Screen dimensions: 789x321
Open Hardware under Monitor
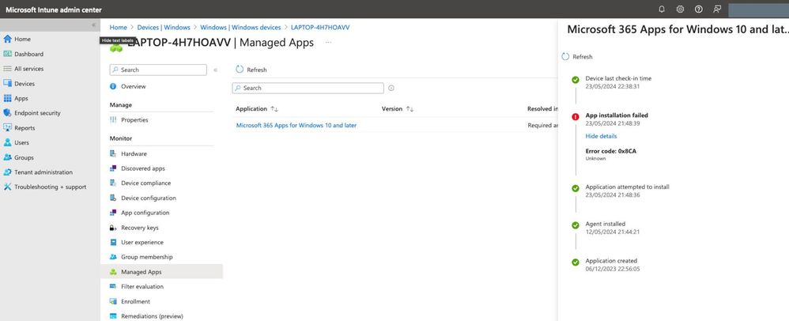[134, 154]
